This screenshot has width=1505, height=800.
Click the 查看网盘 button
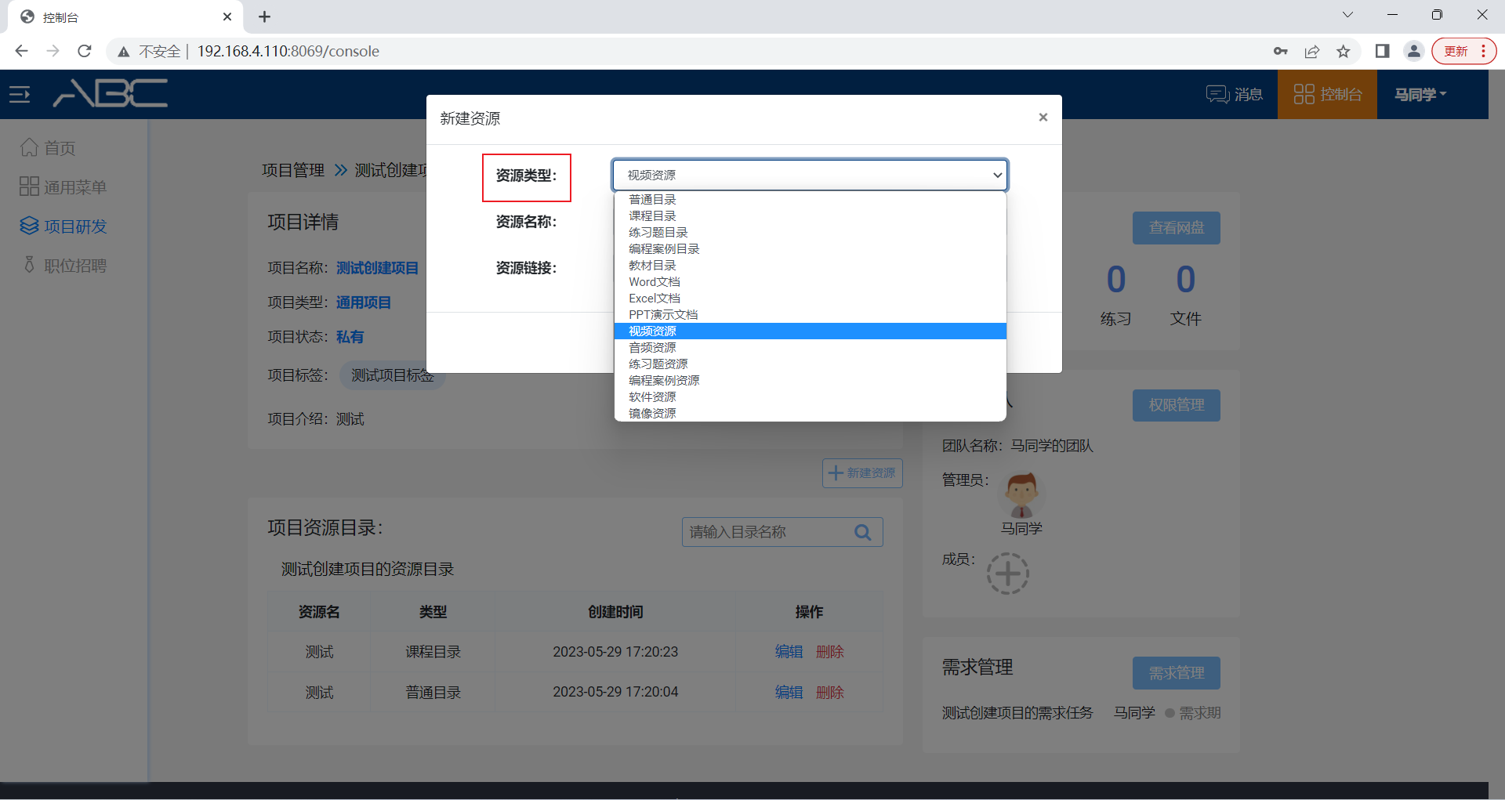click(1176, 228)
